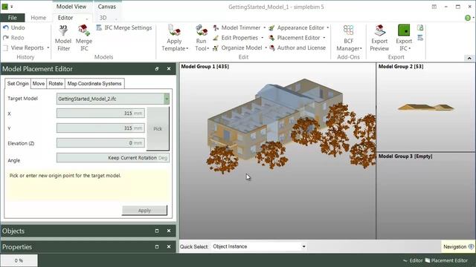Open the Appearance Editor
This screenshot has height=267, width=476.
[297, 27]
